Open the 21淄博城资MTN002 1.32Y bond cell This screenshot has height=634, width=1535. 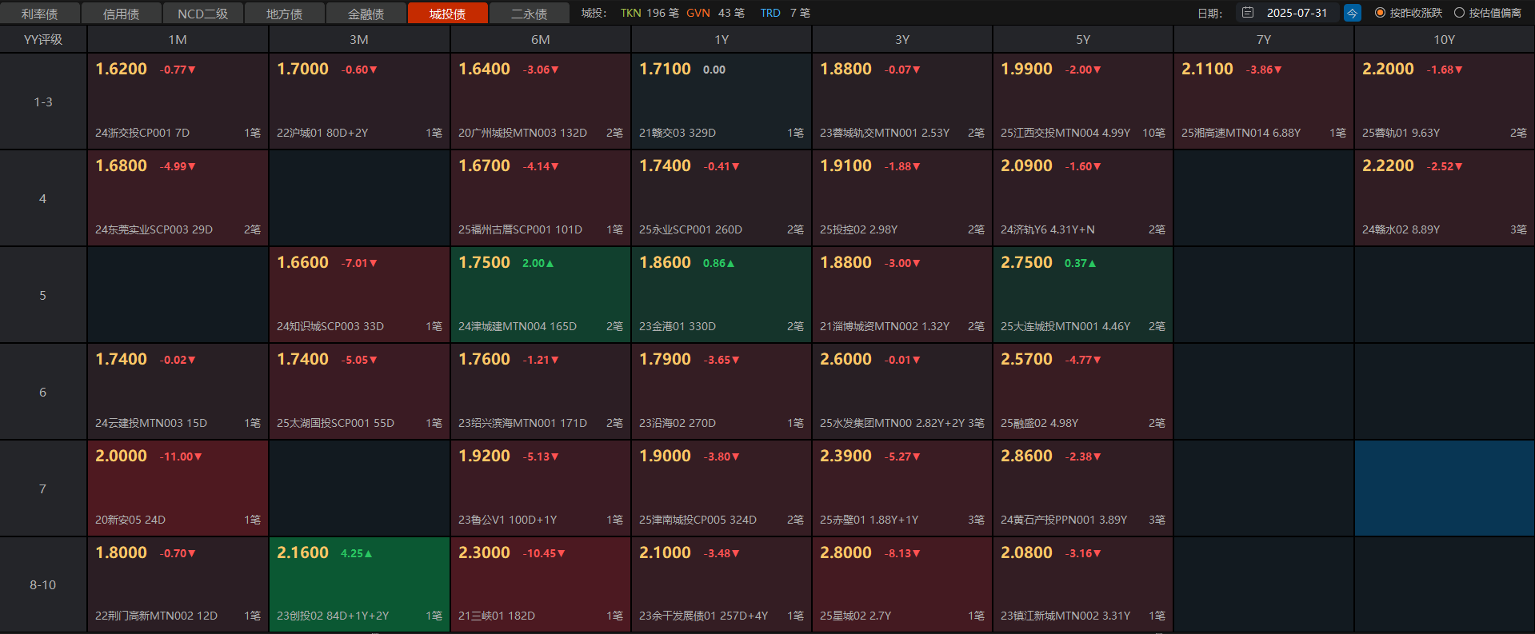pos(902,295)
